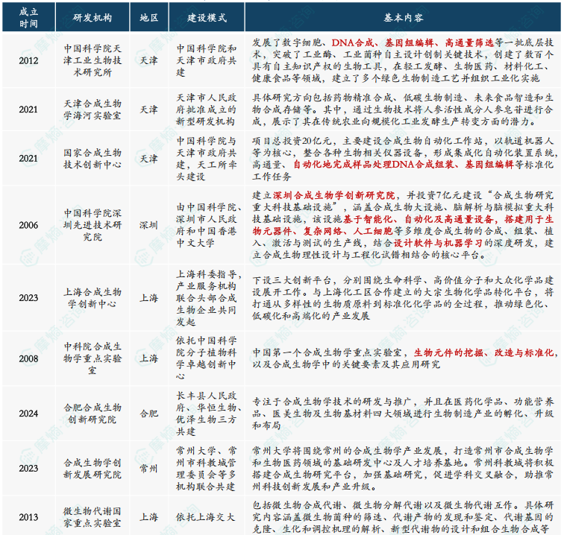Click the year 2013 cell
Viewport: 564px width, 535px height.
click(28, 516)
